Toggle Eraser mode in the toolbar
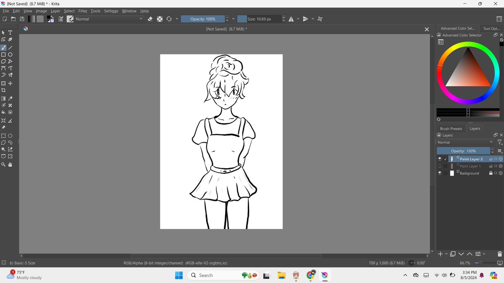The image size is (504, 283). [150, 19]
